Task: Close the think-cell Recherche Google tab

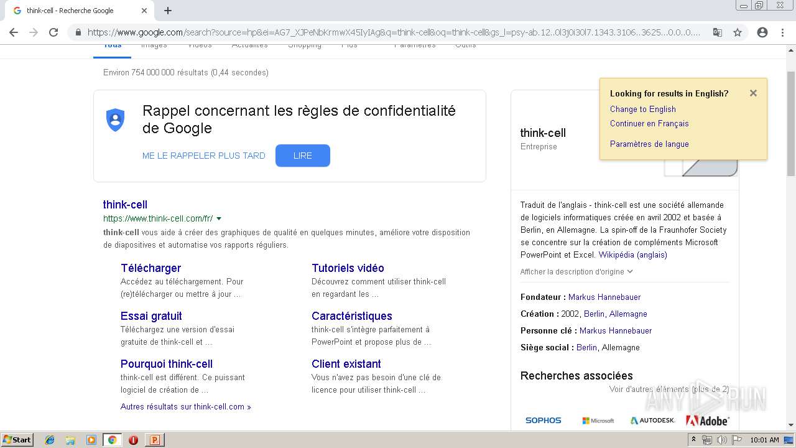Action: pos(144,11)
